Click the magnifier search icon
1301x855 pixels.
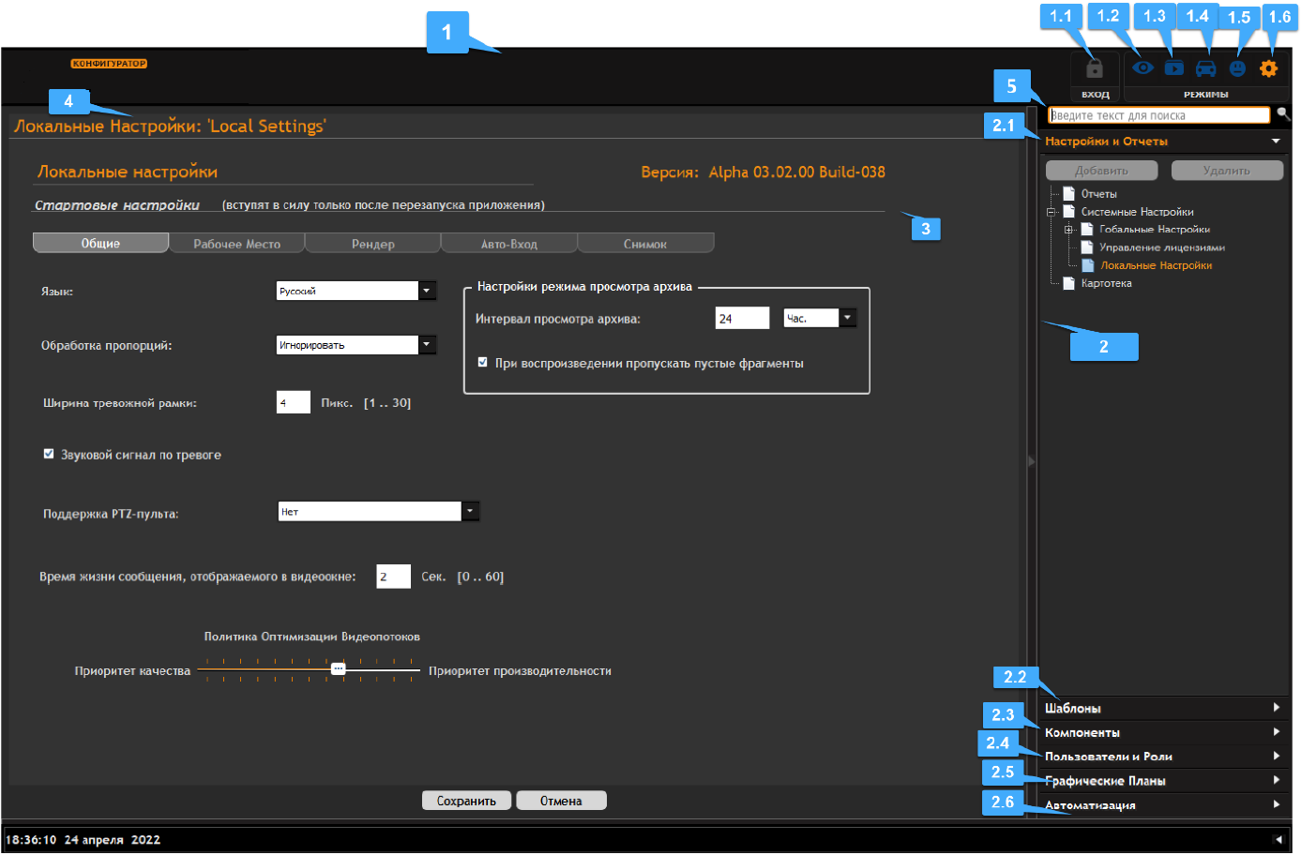[x=1283, y=113]
